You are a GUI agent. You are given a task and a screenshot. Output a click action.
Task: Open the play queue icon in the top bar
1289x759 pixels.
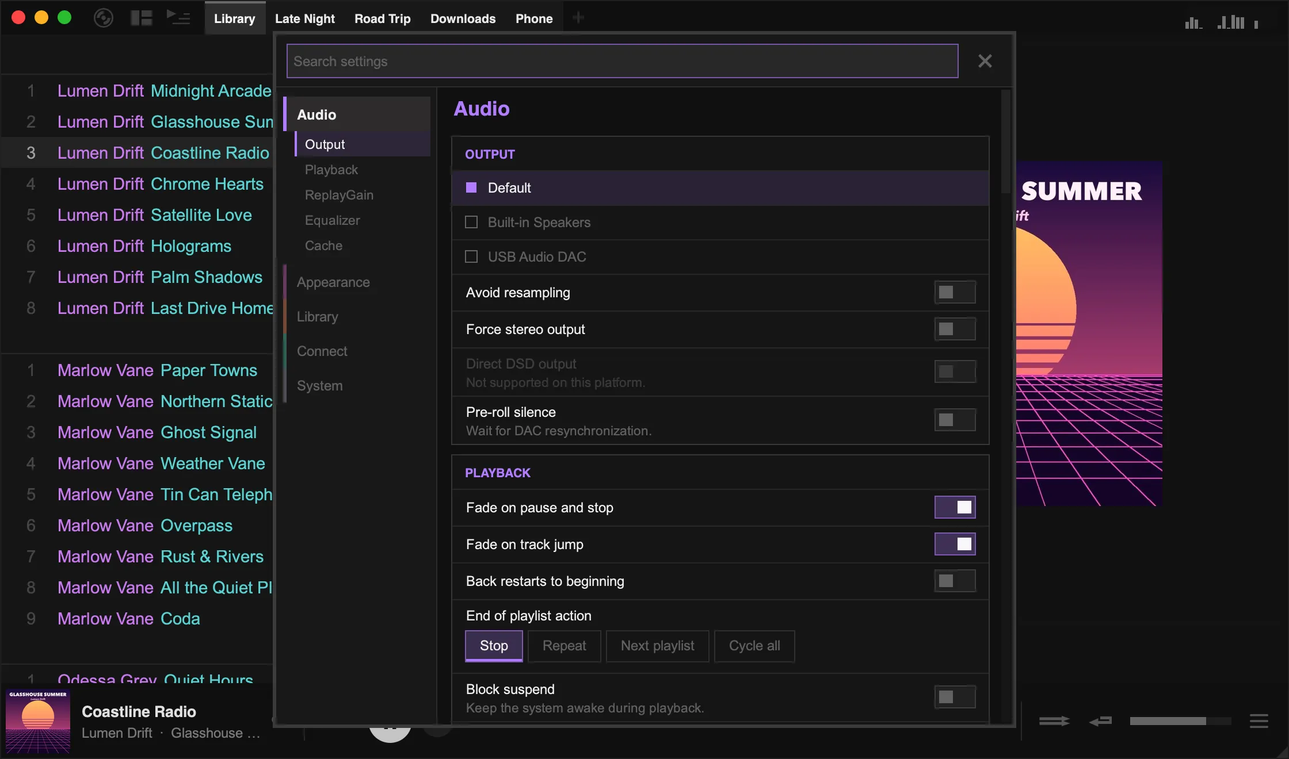(x=178, y=17)
